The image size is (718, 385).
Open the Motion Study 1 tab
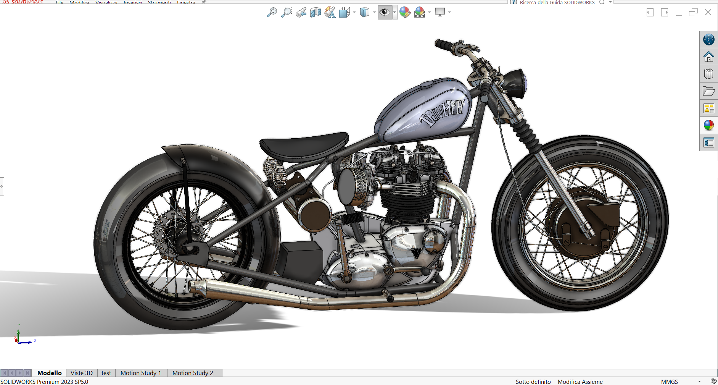coord(141,373)
